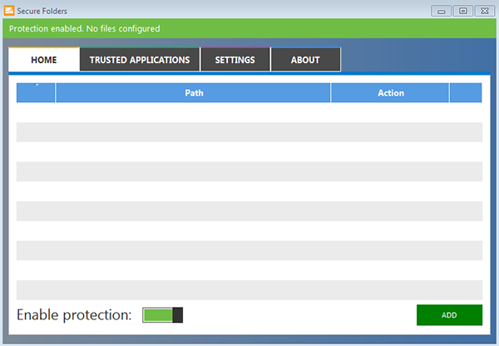This screenshot has width=499, height=346.
Task: Click the 'Enable protection:' label
Action: point(74,315)
